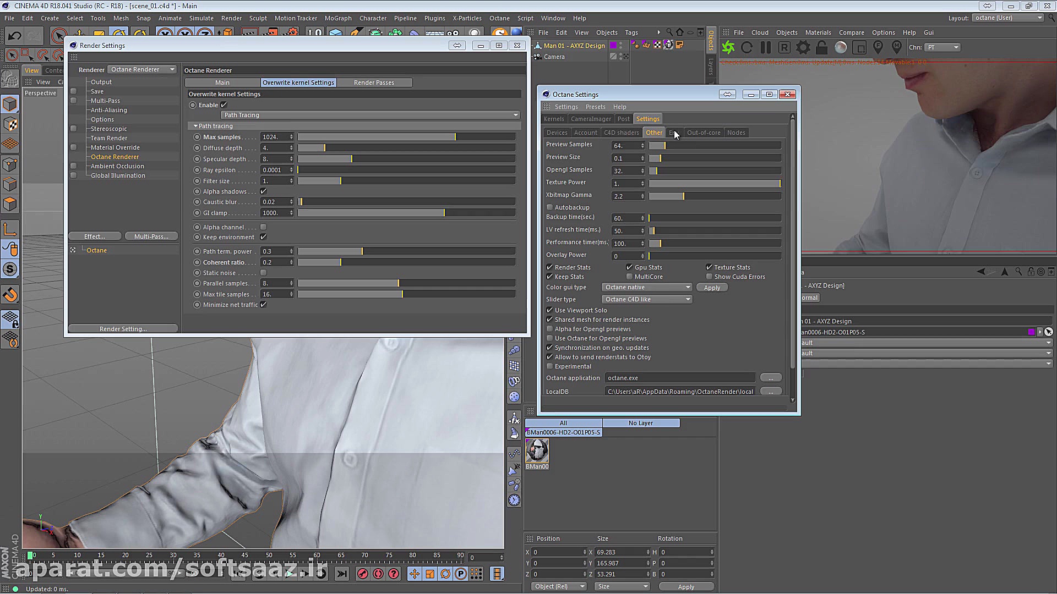
Task: Switch to the Render Passes tab
Action: (x=374, y=82)
